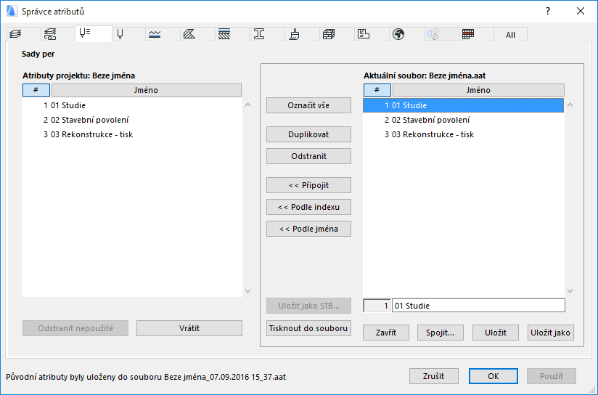This screenshot has width=598, height=395.
Task: Click the << Podle indexu button
Action: [x=308, y=207]
